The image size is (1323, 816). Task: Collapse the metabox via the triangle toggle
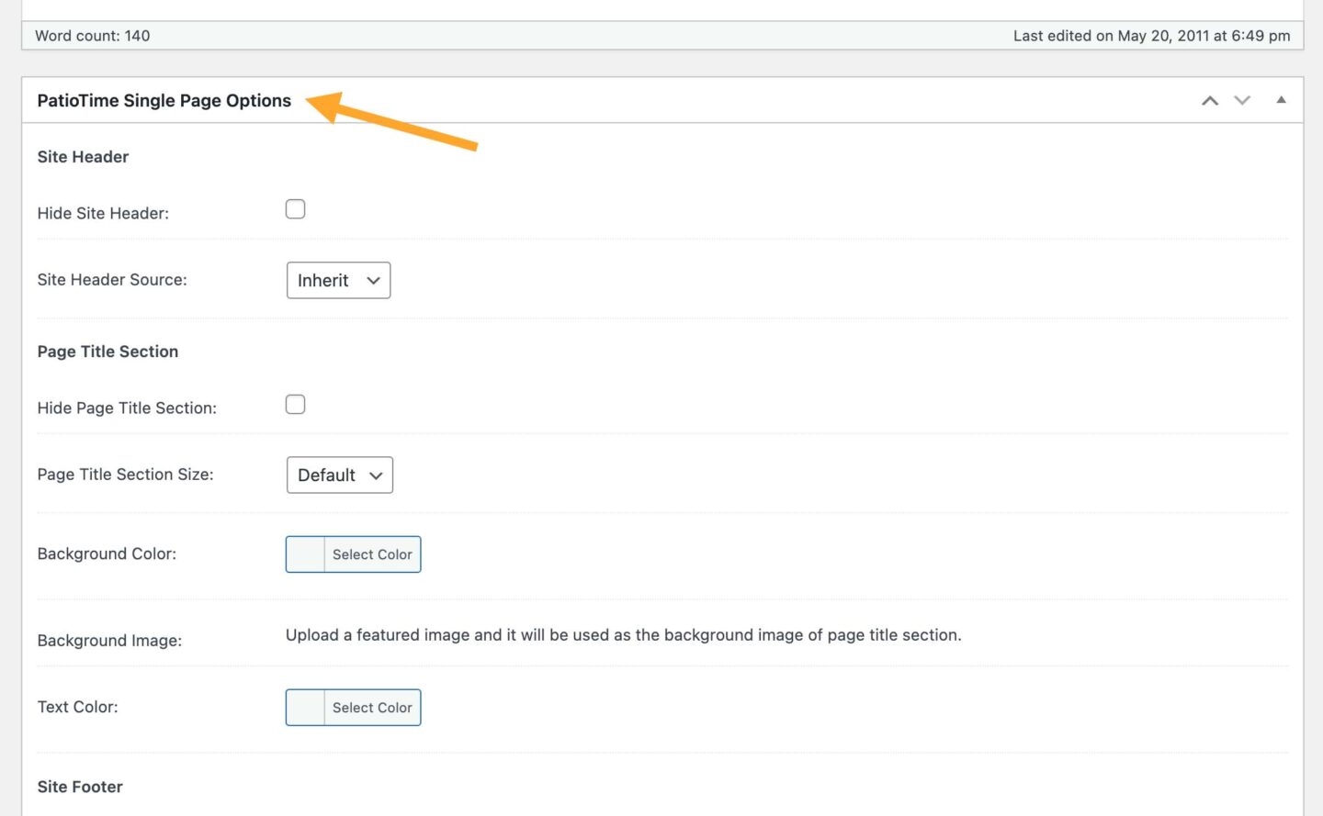pyautogui.click(x=1281, y=100)
